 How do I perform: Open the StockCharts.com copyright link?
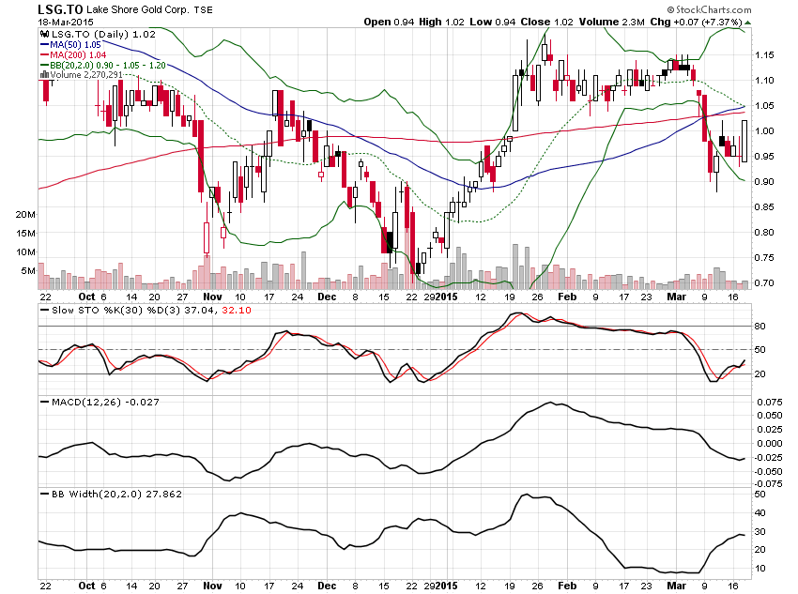(x=709, y=9)
